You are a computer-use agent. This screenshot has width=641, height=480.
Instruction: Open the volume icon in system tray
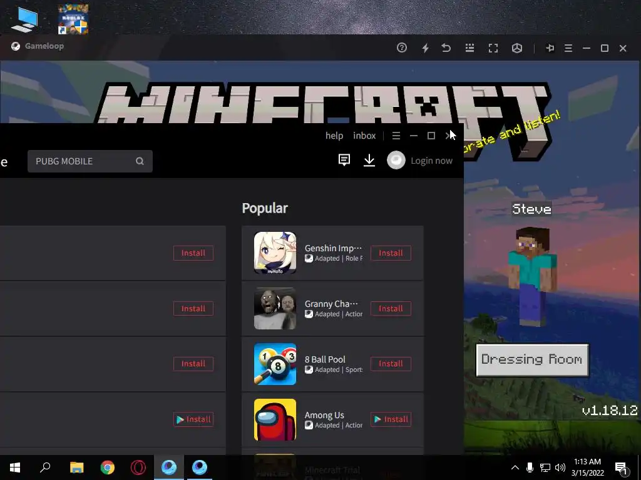(x=560, y=467)
